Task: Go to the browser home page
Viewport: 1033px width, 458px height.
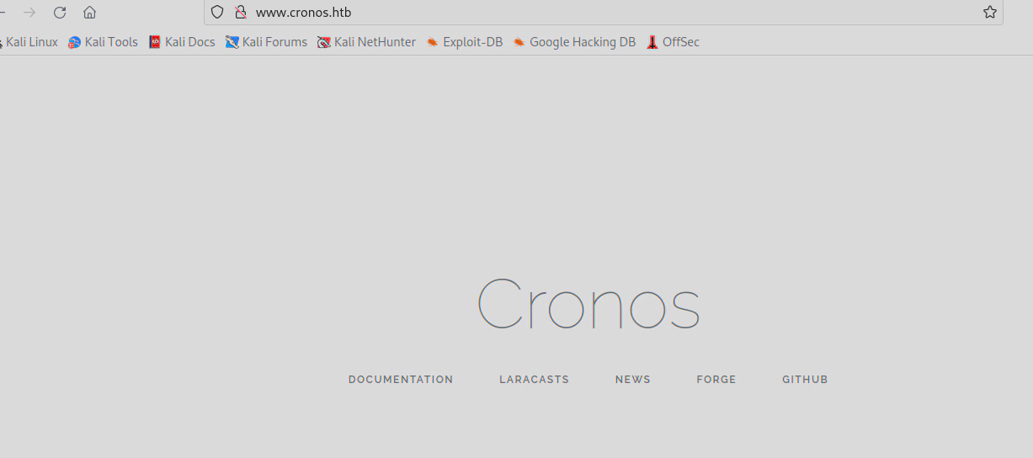Action: 89,13
